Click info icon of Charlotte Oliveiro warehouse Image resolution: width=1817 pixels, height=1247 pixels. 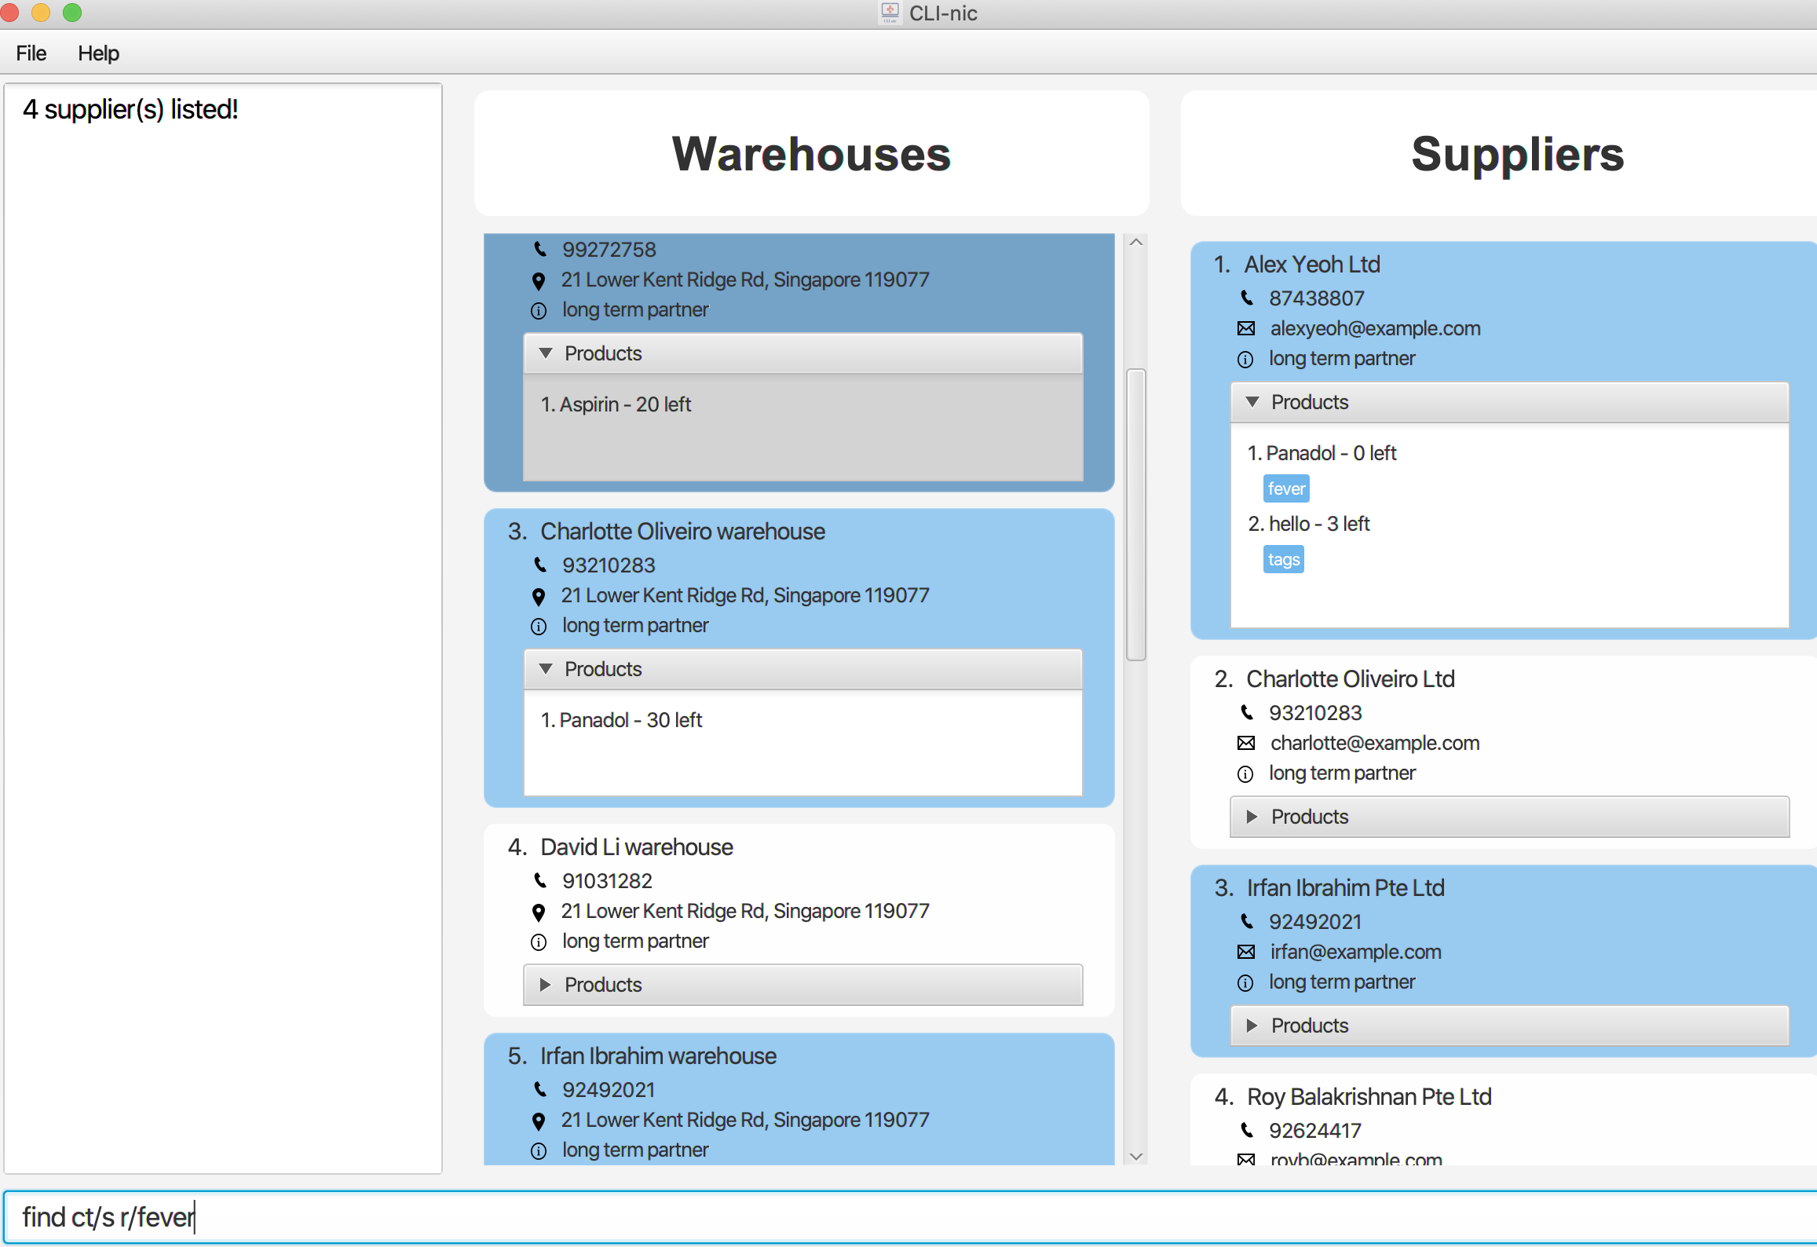539,626
